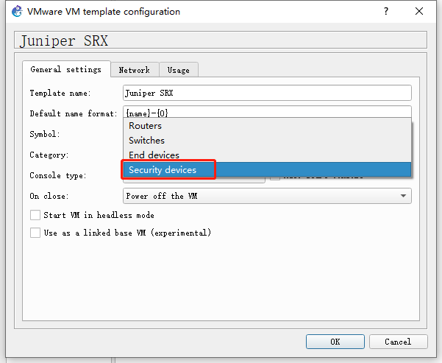Select Routers from the category list

point(267,126)
